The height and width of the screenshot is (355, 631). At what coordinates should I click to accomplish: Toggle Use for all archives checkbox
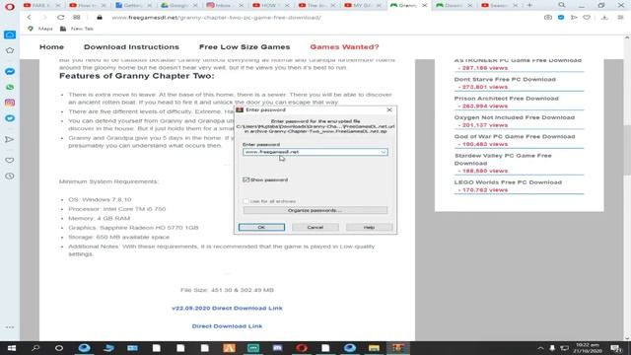pyautogui.click(x=245, y=201)
